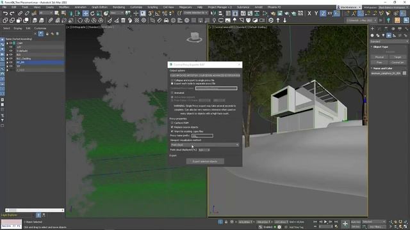Expand the _CAM layer in the Layer Explorer
The image size is (410, 230).
pyautogui.click(x=7, y=43)
